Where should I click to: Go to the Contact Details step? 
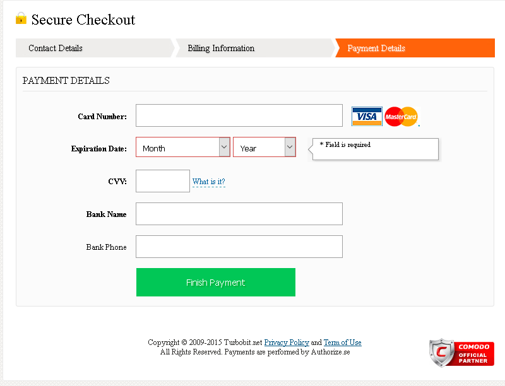[x=56, y=48]
